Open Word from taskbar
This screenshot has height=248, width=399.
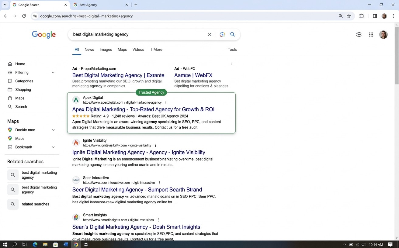tap(66, 244)
